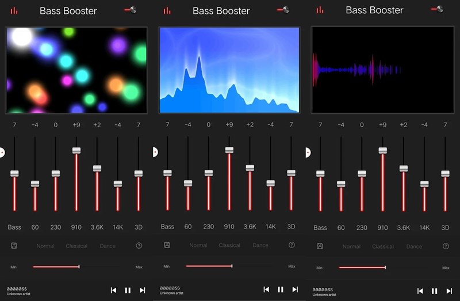Open help question mark in right panel
The image size is (460, 301).
[x=446, y=246]
